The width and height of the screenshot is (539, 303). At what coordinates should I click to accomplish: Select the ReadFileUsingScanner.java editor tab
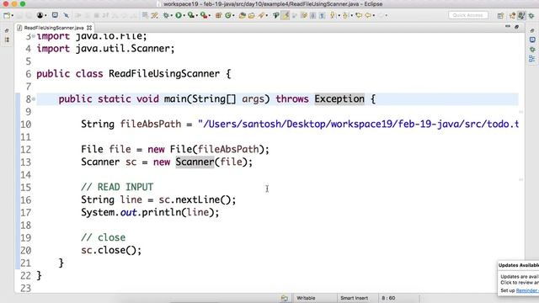54,28
